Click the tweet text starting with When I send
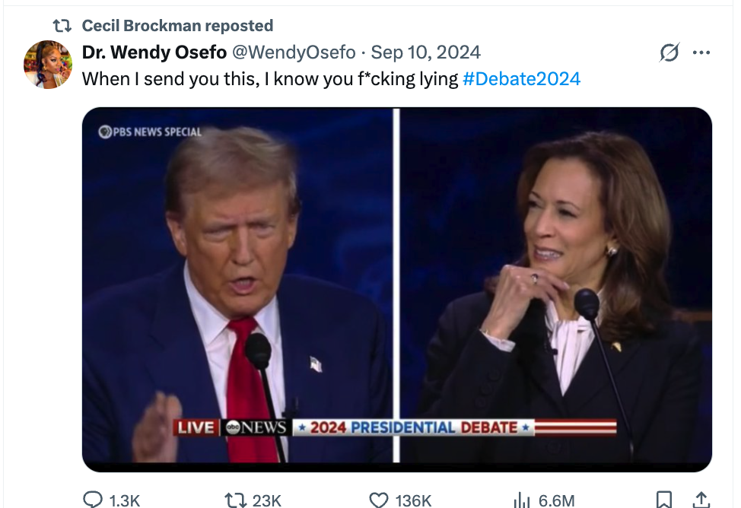The image size is (741, 508). 269,78
